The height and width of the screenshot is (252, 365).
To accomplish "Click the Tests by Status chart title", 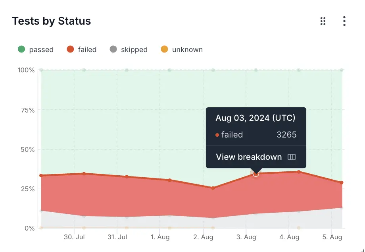I will (52, 21).
